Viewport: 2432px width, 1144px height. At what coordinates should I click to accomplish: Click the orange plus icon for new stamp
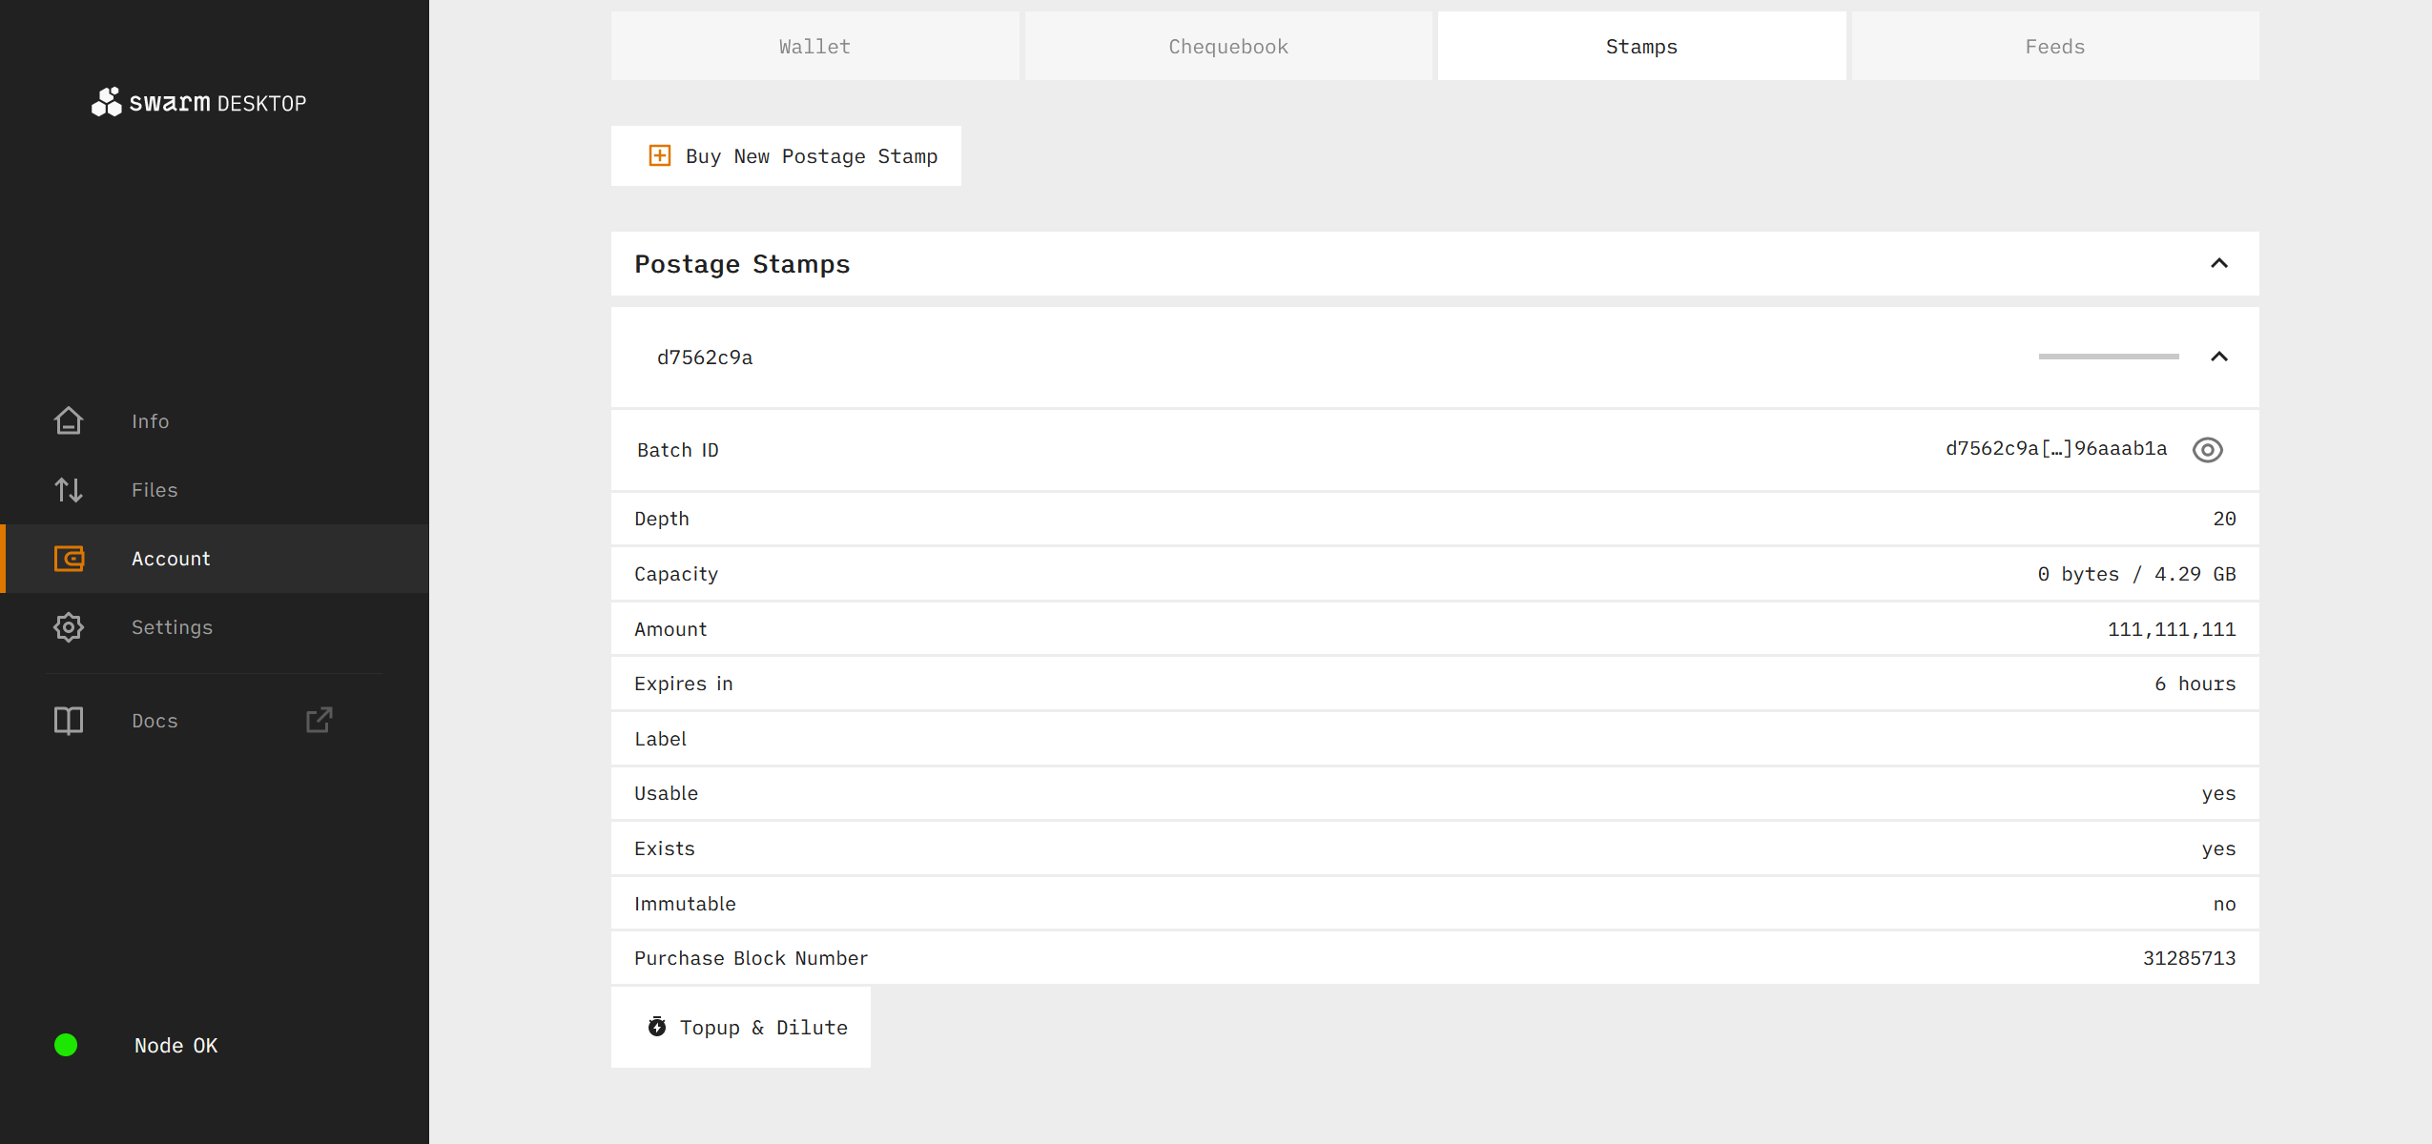659,155
